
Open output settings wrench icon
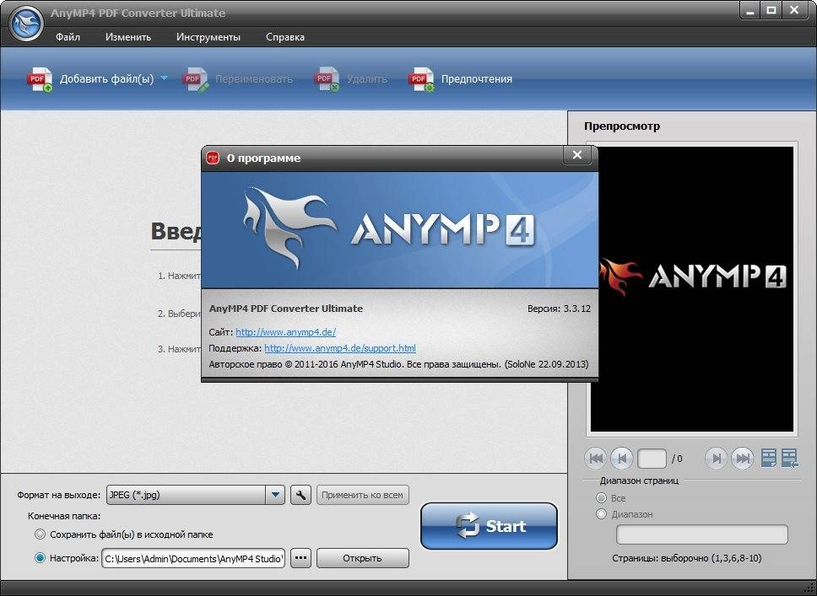click(300, 495)
